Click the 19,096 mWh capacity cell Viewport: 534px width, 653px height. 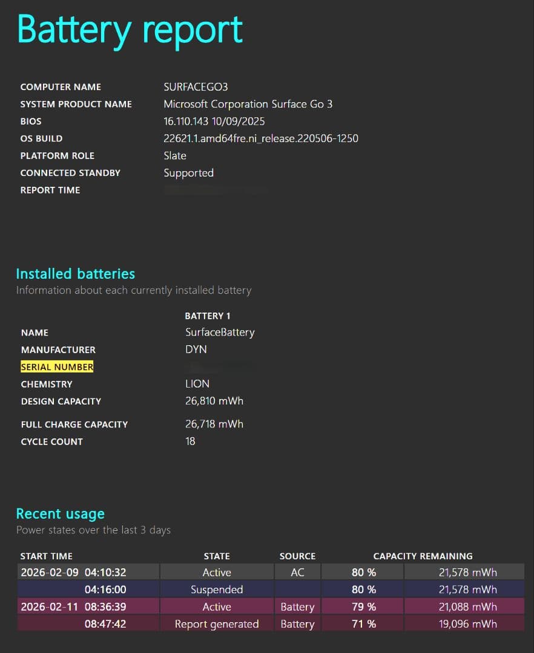point(467,624)
